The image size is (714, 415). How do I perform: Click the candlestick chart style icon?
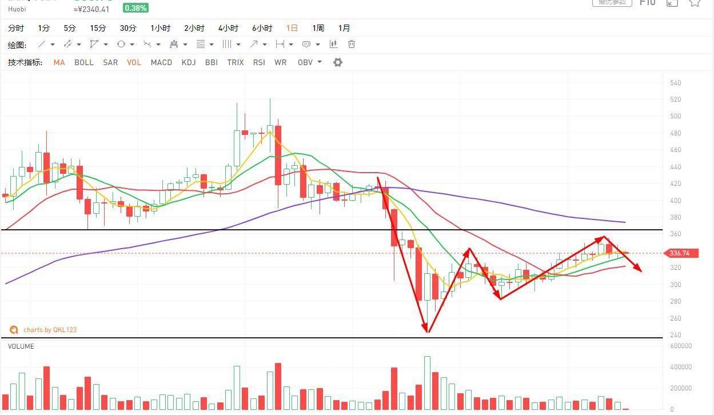point(333,45)
